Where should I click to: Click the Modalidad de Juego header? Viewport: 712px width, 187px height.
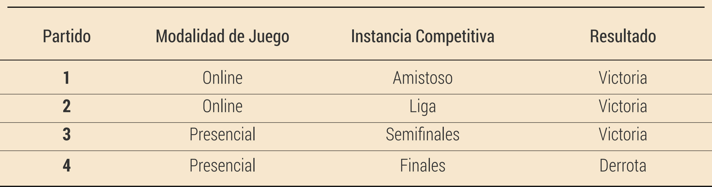pyautogui.click(x=222, y=36)
